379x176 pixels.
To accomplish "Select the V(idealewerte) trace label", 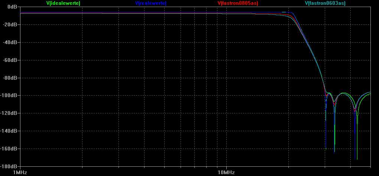I will tap(63, 3).
